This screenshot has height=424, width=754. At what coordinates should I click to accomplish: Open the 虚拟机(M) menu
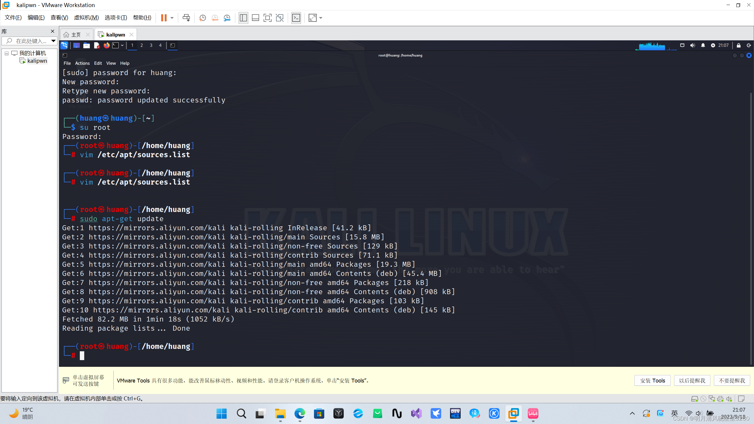click(86, 18)
